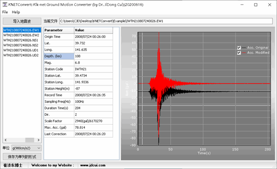Viewport: 277px width, 169px height.
Task: Select the Long. parameter cell
Action: click(x=59, y=50)
